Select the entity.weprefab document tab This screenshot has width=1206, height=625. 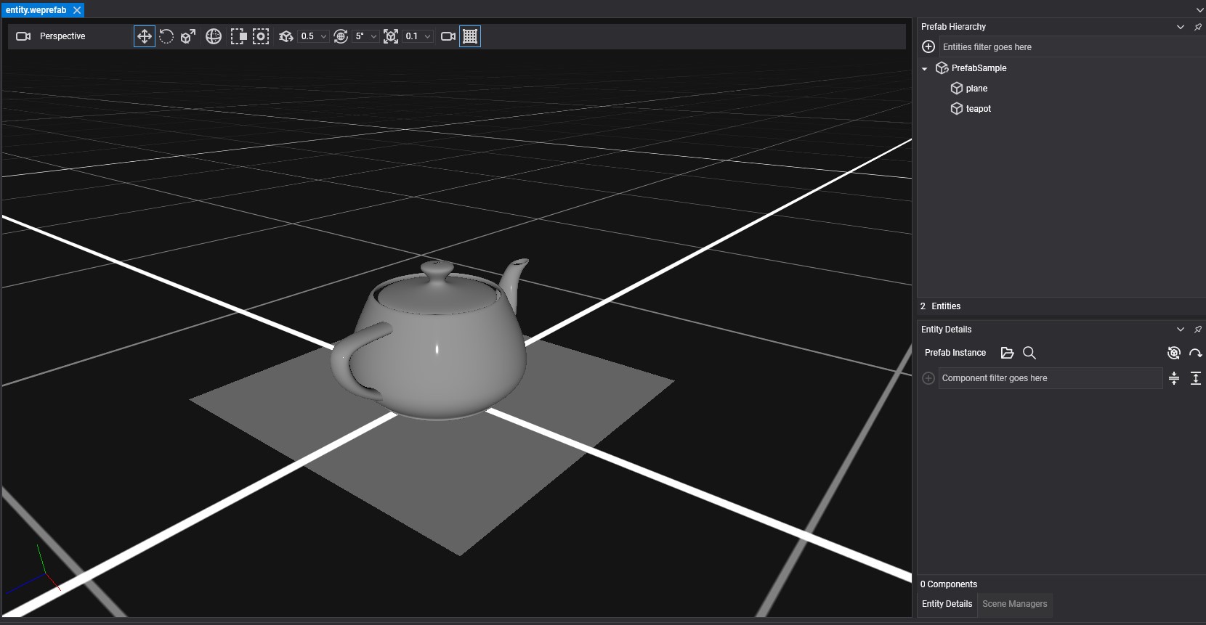[36, 10]
